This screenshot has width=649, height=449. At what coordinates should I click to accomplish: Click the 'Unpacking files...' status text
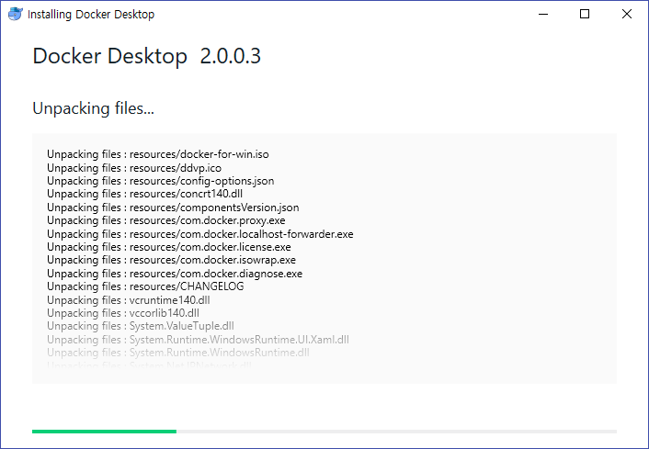[93, 108]
